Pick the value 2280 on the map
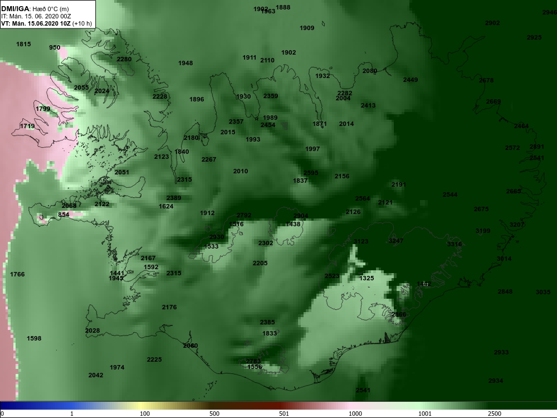Image resolution: width=557 pixels, height=418 pixels. click(124, 59)
